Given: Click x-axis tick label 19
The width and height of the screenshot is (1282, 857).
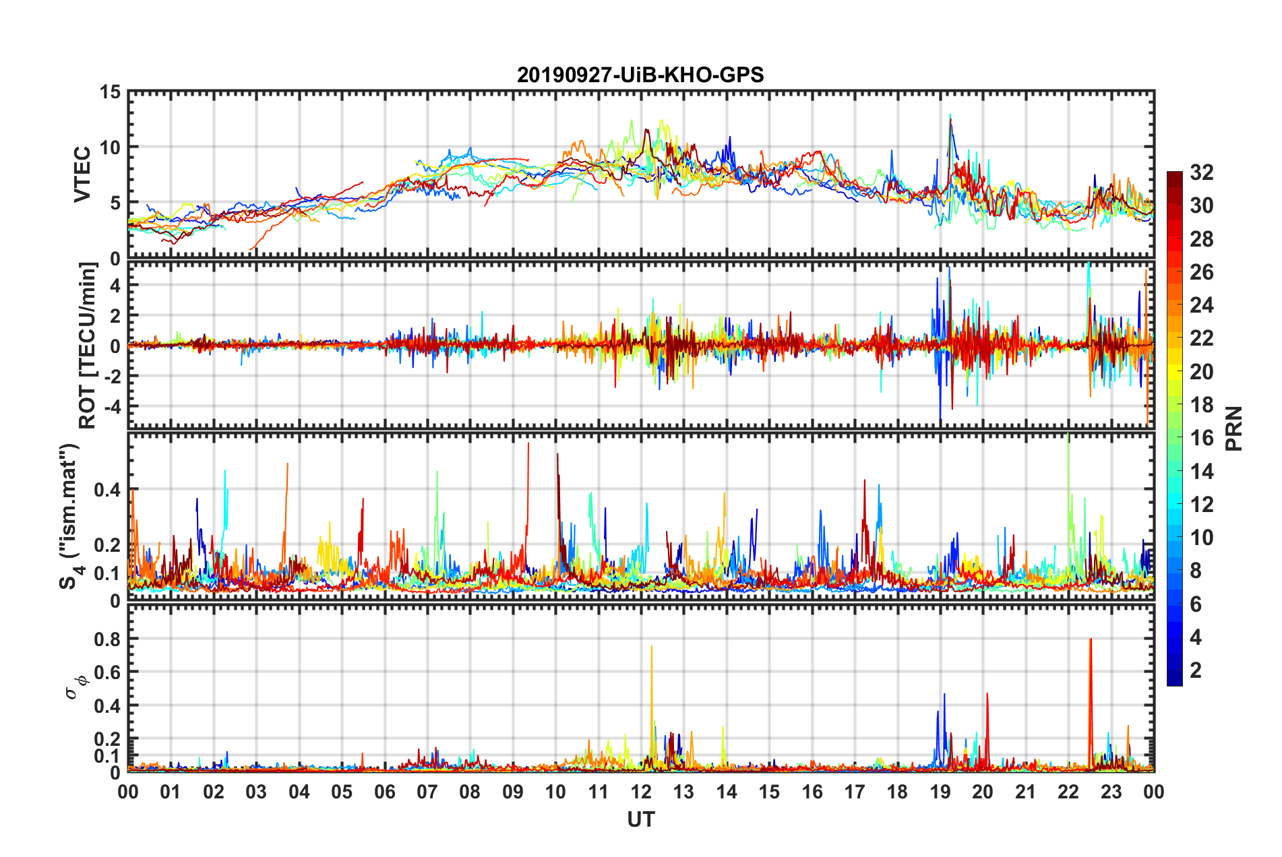Looking at the screenshot, I should point(940,792).
